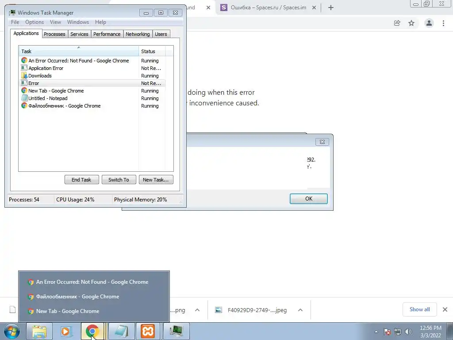Close the Chrome downloads bar
The height and width of the screenshot is (340, 453).
445,309
